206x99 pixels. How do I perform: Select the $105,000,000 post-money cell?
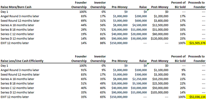point(159,92)
